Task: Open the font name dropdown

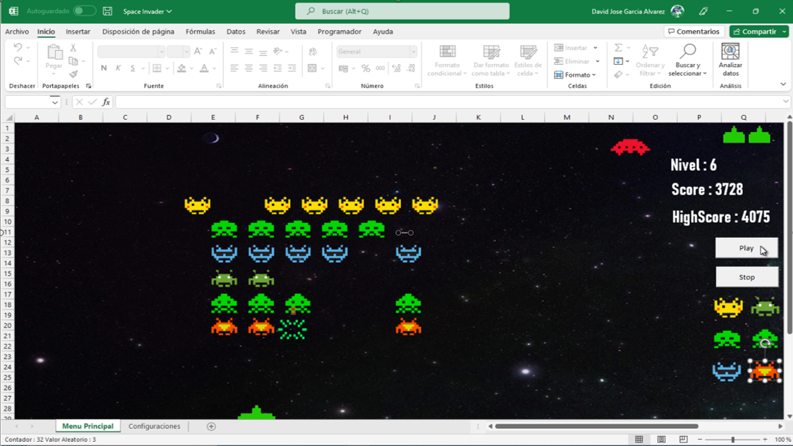Action: [161, 52]
